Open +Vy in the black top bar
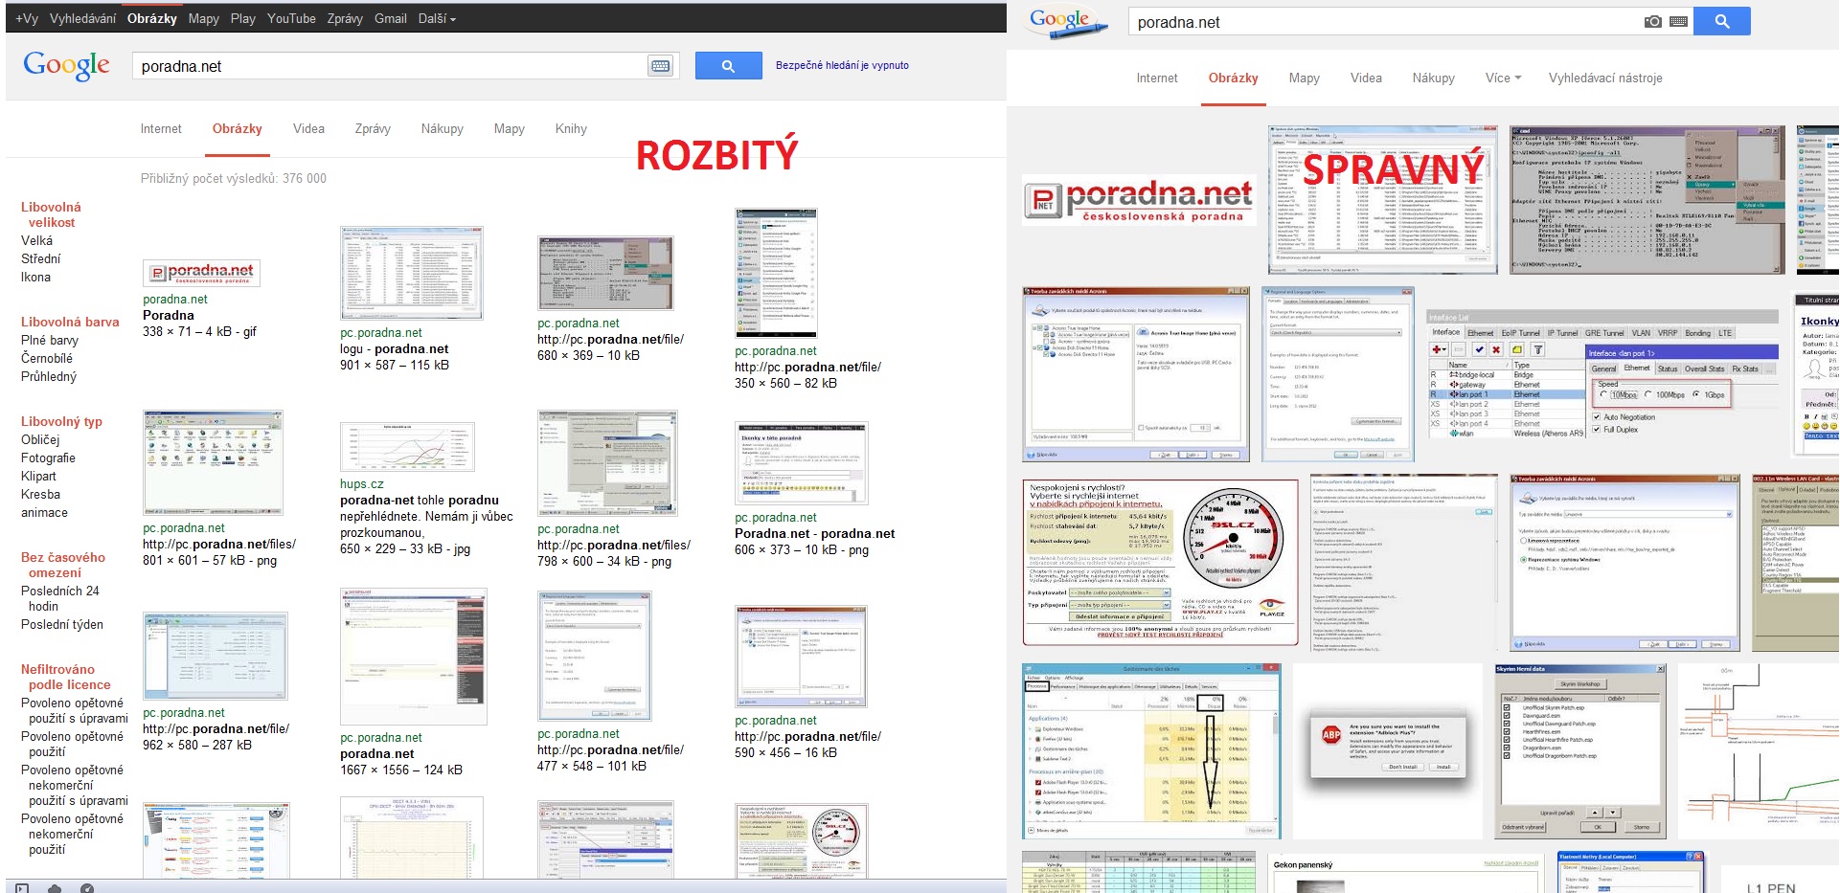 pyautogui.click(x=27, y=18)
